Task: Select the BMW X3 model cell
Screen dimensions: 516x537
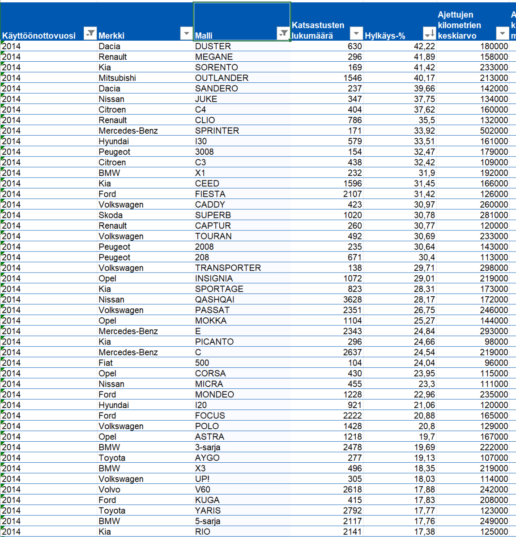Action: click(x=242, y=469)
